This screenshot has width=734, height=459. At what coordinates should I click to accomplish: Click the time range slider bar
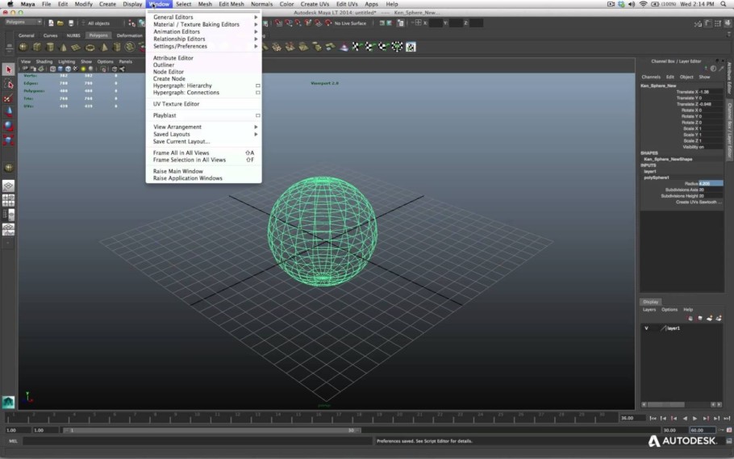212,430
